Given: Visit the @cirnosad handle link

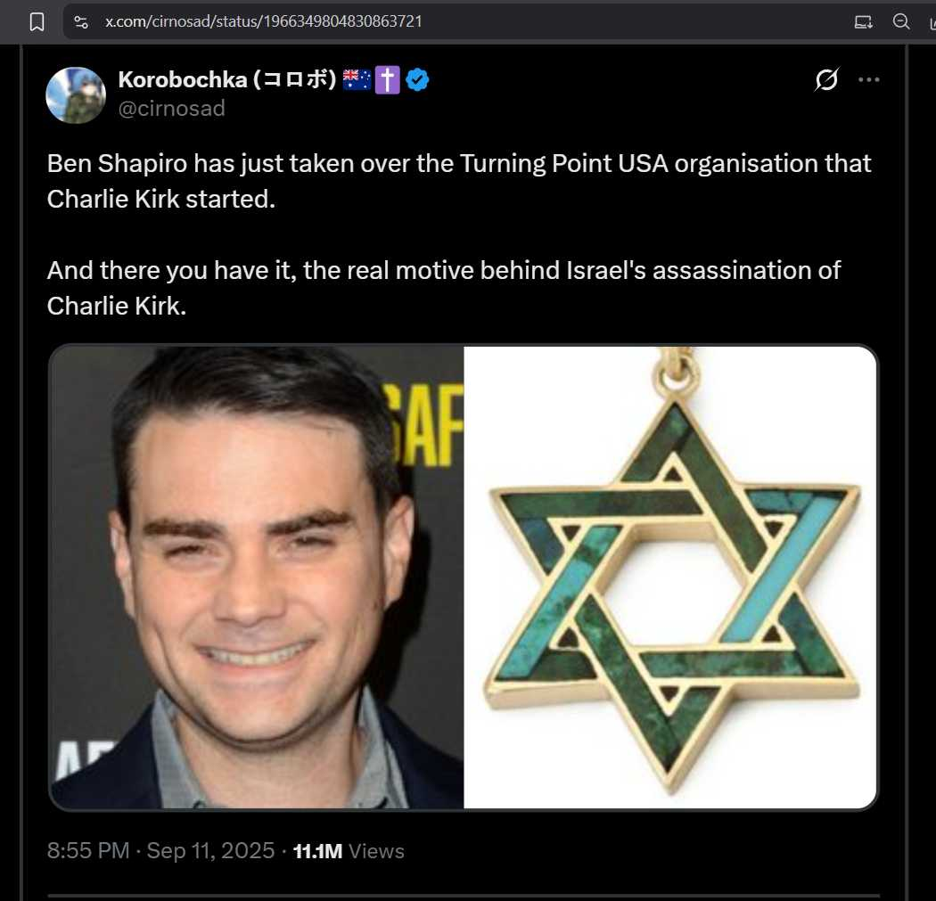Looking at the screenshot, I should click(x=172, y=109).
